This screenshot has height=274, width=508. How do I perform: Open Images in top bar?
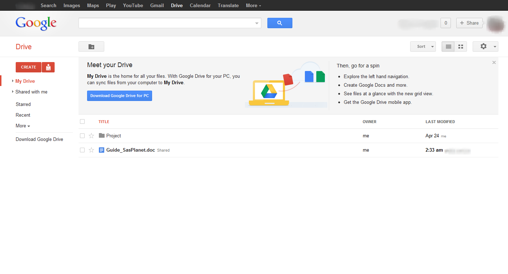click(72, 5)
